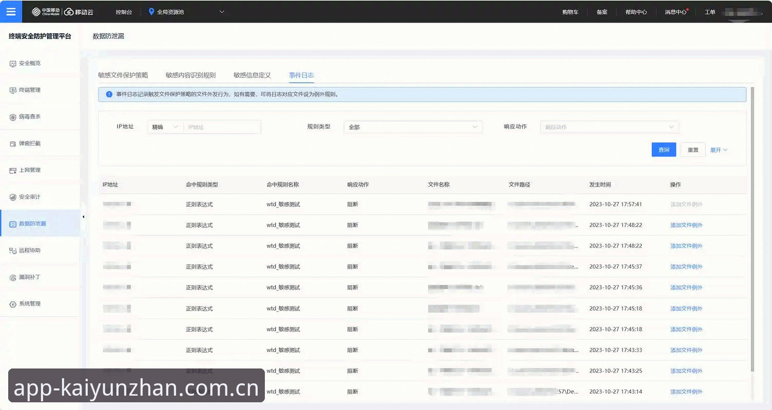Click the IP地址 column header
The image size is (772, 410).
pos(110,184)
